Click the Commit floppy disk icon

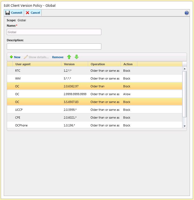pos(8,13)
